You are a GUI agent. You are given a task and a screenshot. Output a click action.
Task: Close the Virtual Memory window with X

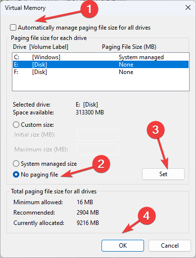point(188,7)
